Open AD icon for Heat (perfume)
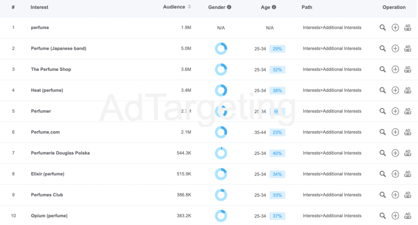Viewport: 418px width, 225px height. (x=408, y=90)
